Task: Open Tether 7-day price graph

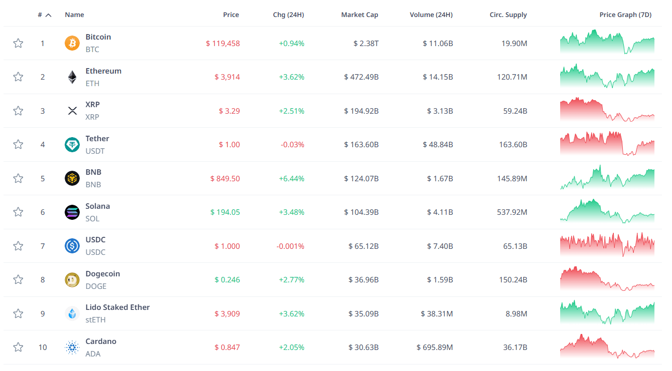Action: click(x=607, y=143)
